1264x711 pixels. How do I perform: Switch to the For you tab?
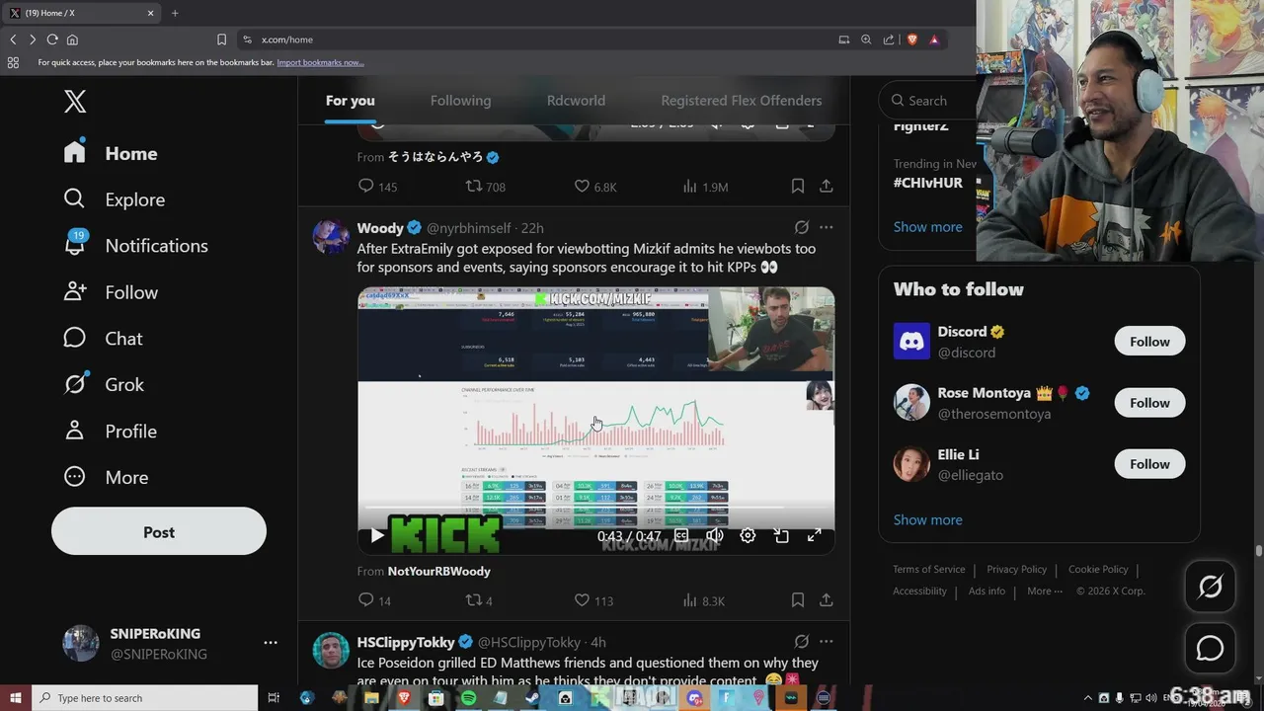[x=351, y=101]
